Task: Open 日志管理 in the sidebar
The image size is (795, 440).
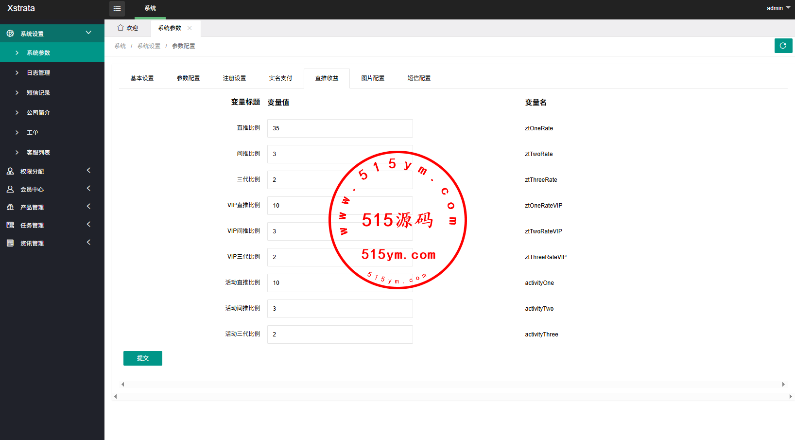Action: tap(38, 73)
